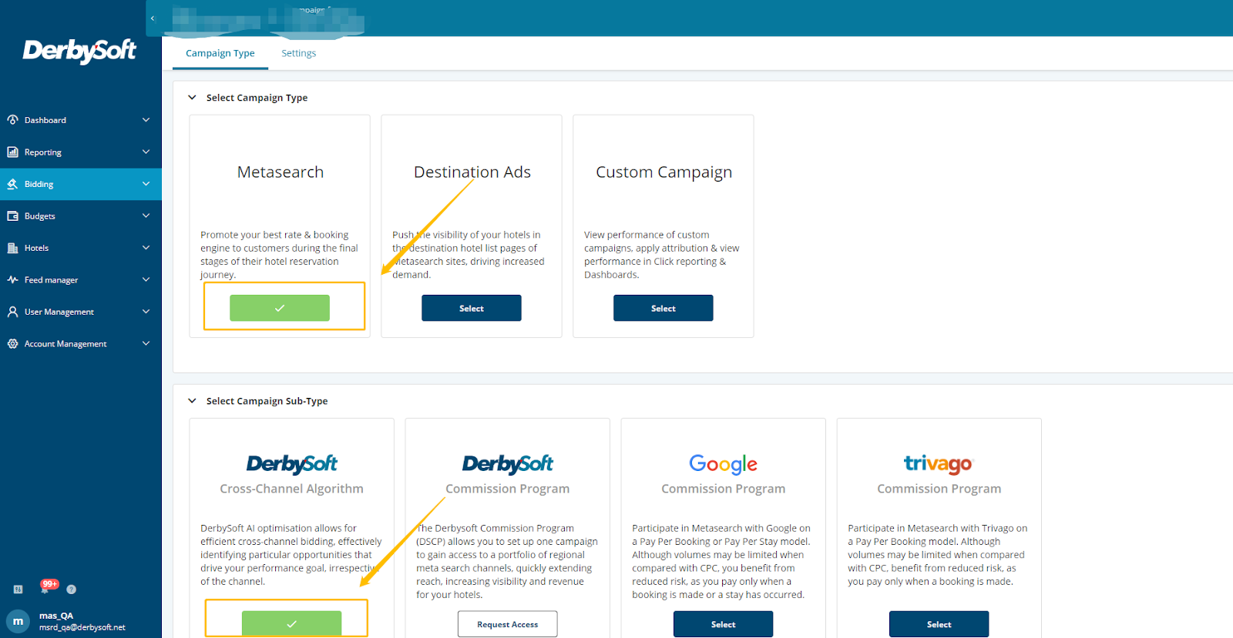Collapse the Select Campaign Type section
Screen dimensions: 1233x638
(x=192, y=98)
